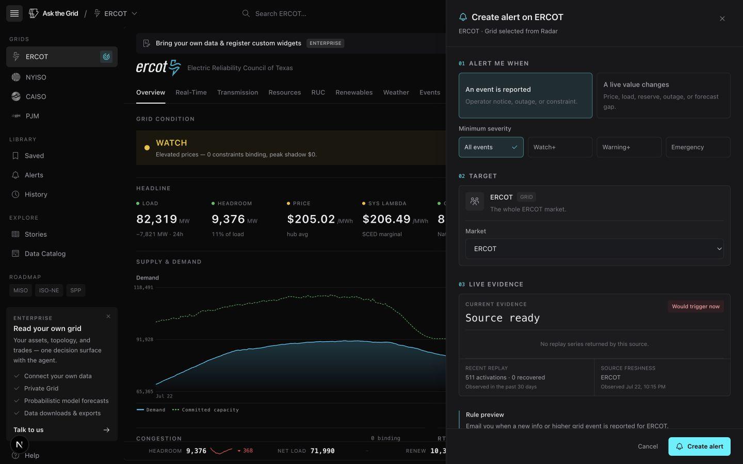Click the Create alert button

click(699, 446)
